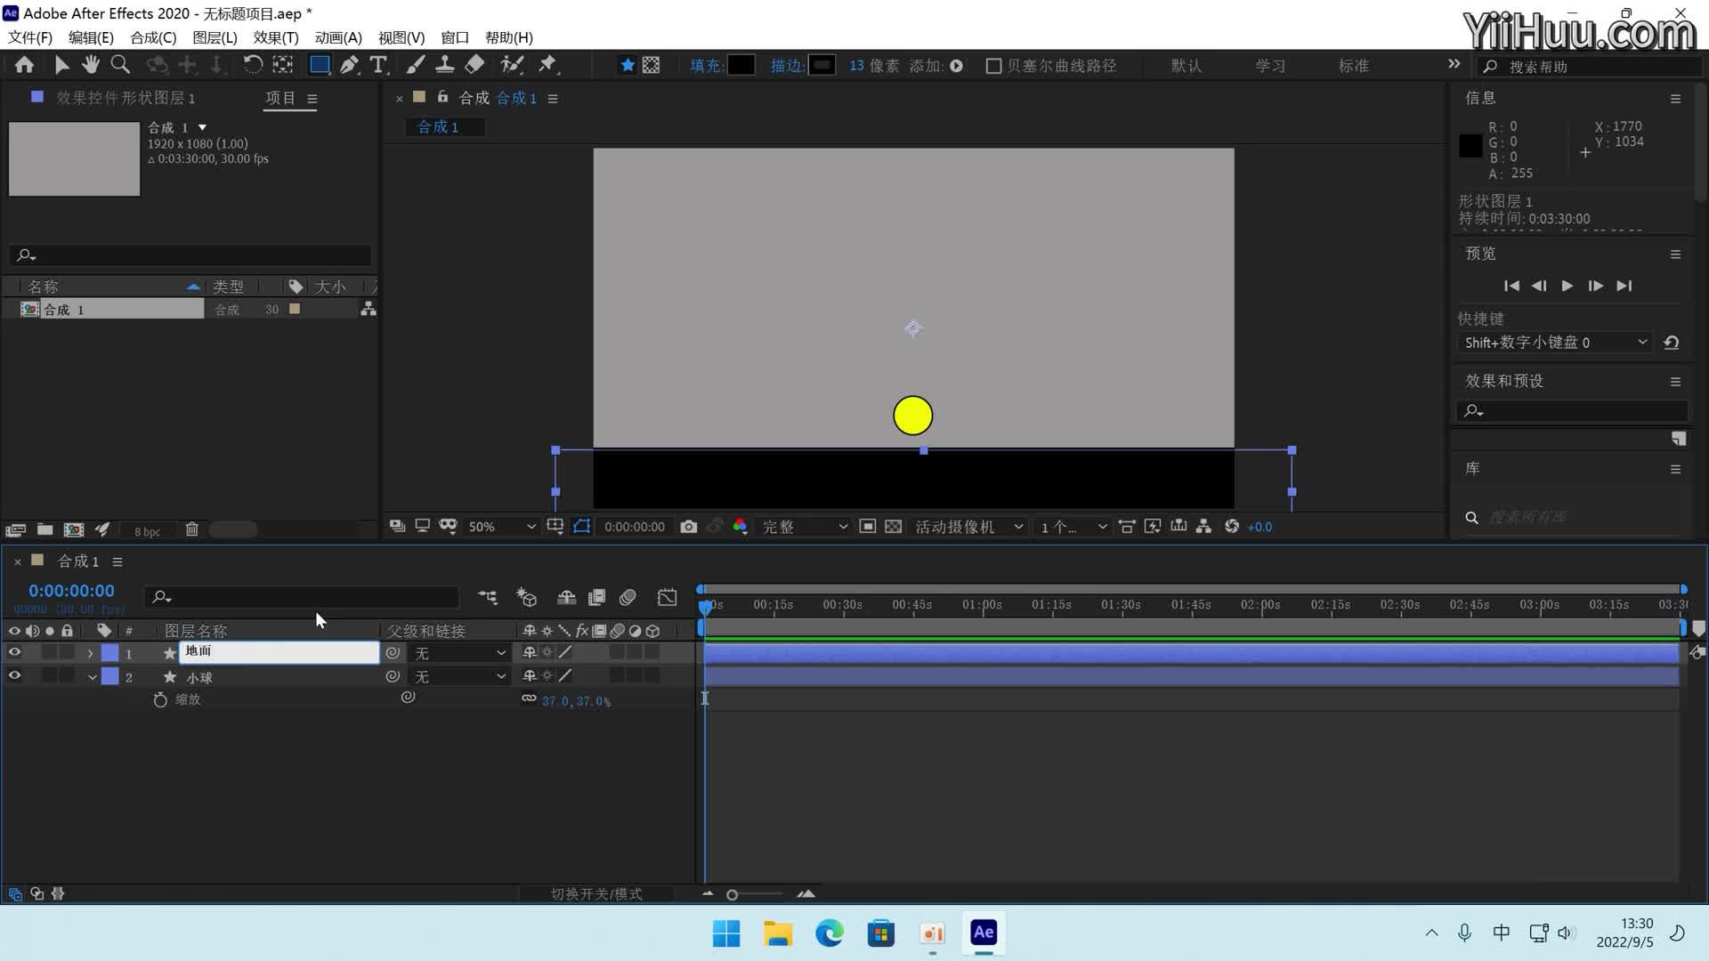Toggle scale constrain proportions link icon
1709x961 pixels.
529,699
